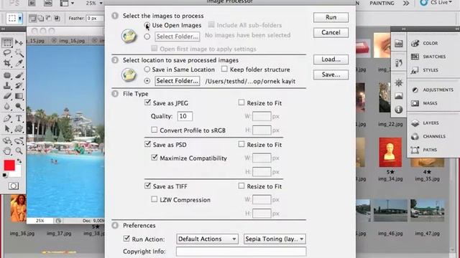Toggle Maximize Compatibility checkbox

tap(155, 158)
